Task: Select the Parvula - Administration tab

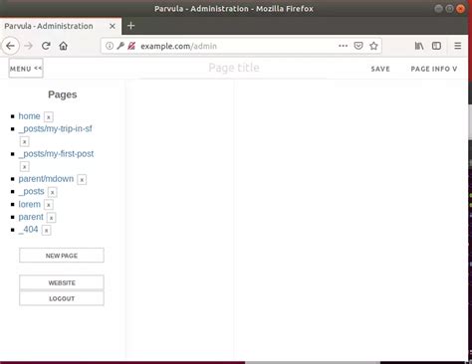Action: click(x=61, y=26)
